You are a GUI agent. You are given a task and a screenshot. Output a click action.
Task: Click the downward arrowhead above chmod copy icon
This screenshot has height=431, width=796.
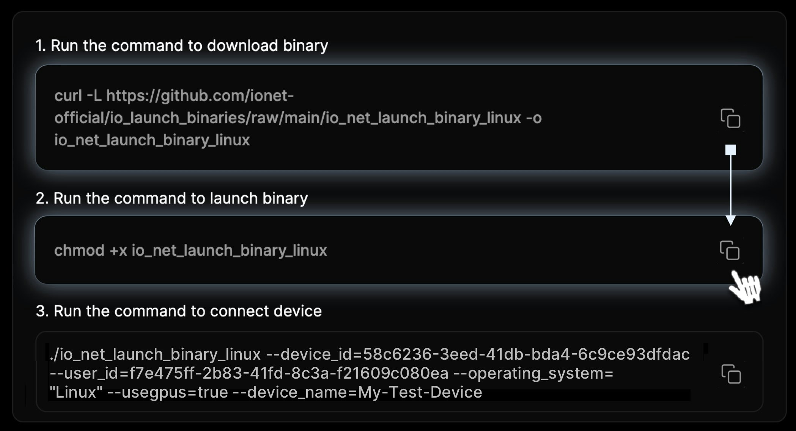coord(731,220)
